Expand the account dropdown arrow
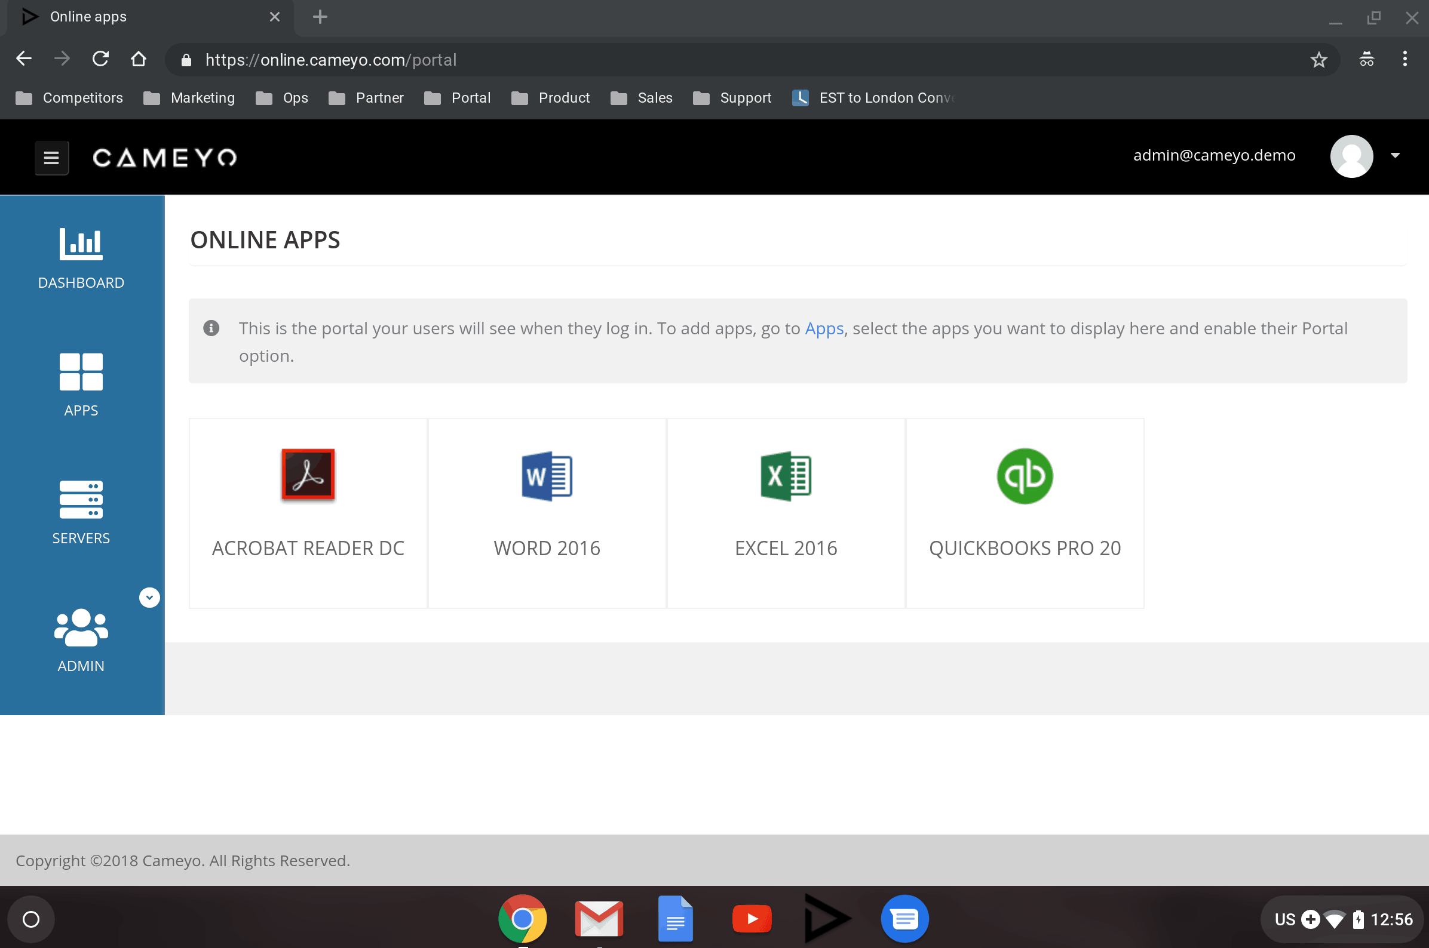Image resolution: width=1429 pixels, height=948 pixels. 1395,156
